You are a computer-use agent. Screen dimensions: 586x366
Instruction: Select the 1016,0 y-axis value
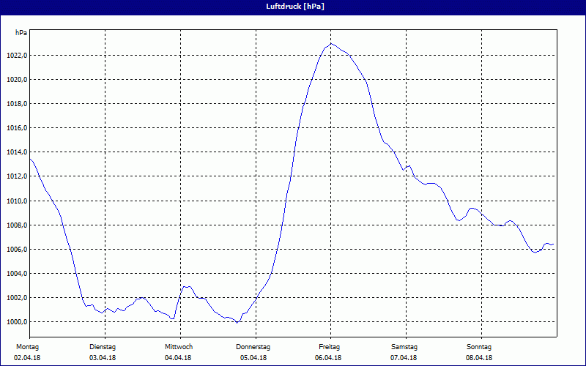pos(16,128)
